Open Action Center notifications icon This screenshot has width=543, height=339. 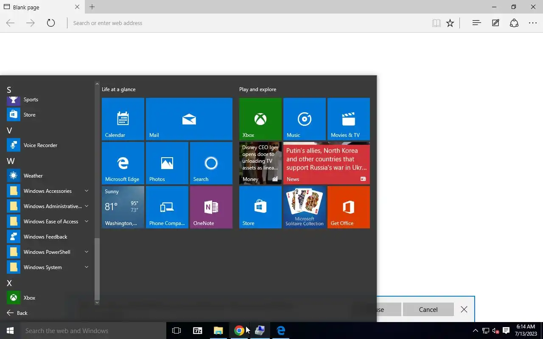tap(506, 331)
